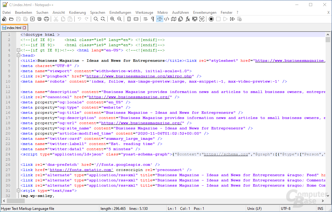Select the index.html tab

point(14,27)
